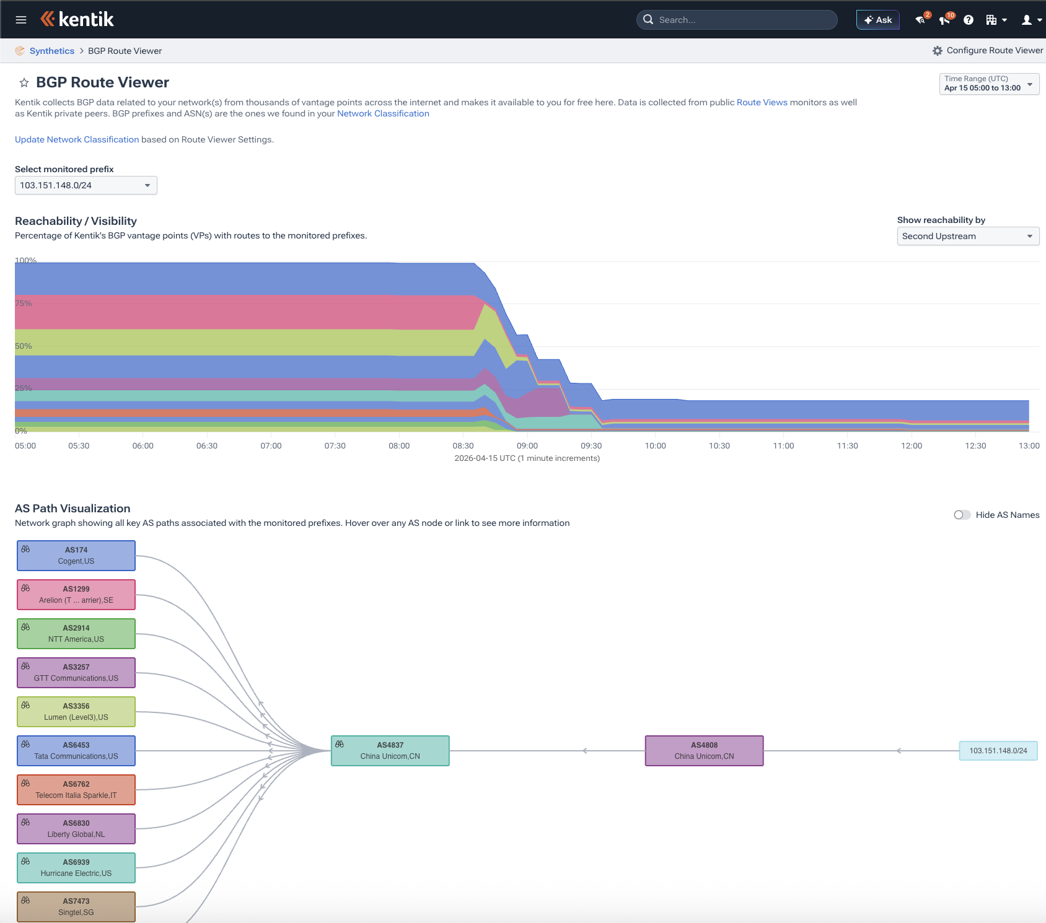Click the Configure Route Viewer text
This screenshot has height=923, width=1046.
point(995,50)
